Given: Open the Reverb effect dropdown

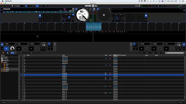Looking at the screenshot, I should (34, 44).
